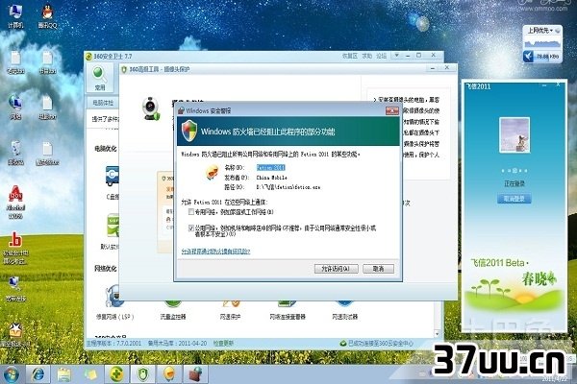Open the 常用 magnifier toolbar button in 360

(x=100, y=79)
